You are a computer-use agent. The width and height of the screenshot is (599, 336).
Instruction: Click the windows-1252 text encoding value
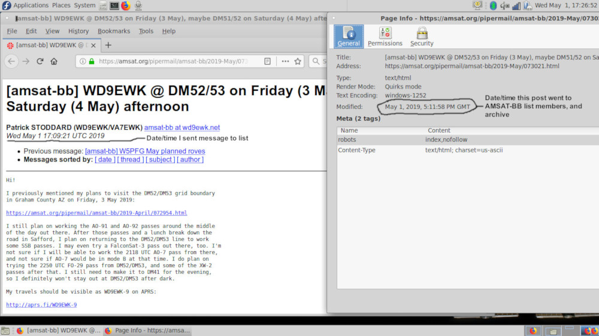click(406, 95)
